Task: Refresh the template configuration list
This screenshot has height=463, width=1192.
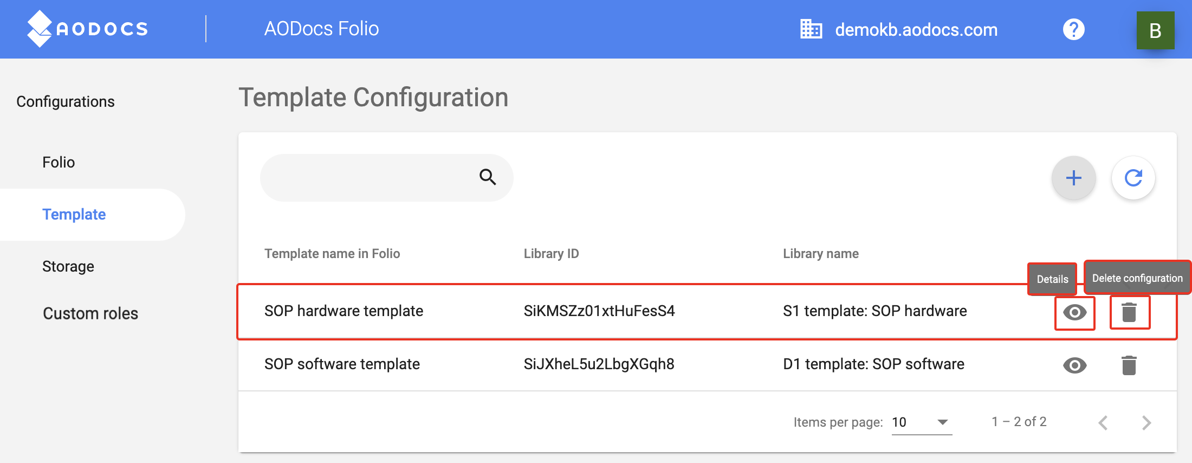Action: (1133, 178)
